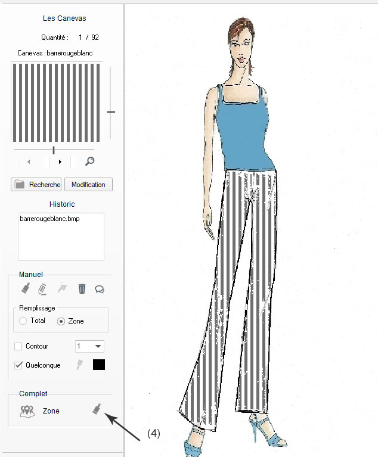Uncheck the Quelconque checkbox
Viewport: 378px width, 457px height.
(x=18, y=365)
